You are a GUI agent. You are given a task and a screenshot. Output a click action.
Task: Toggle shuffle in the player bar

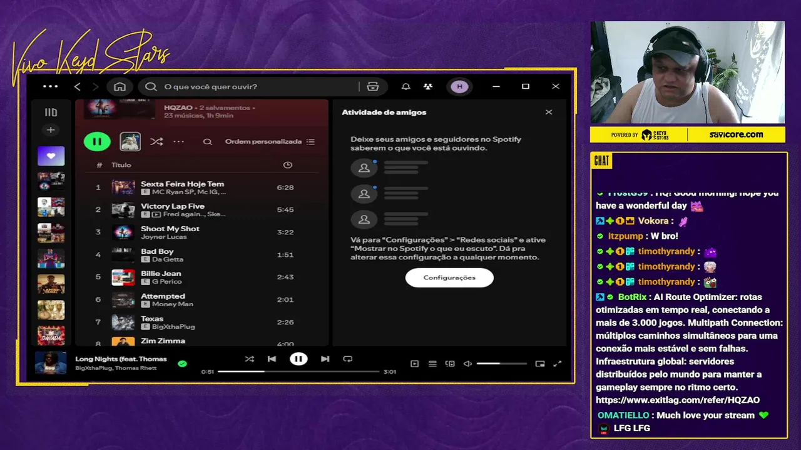coord(249,359)
